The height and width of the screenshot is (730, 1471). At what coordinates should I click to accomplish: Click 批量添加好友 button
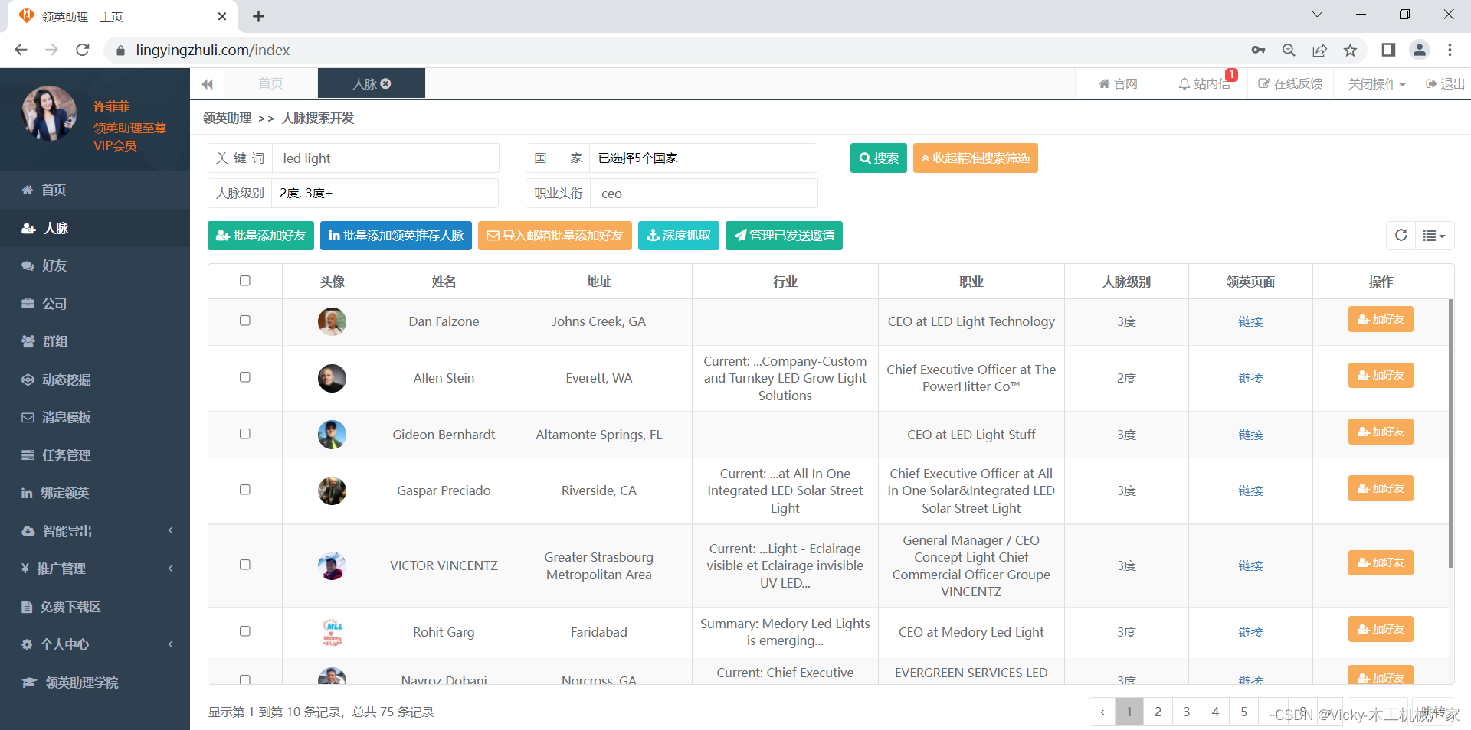(x=260, y=236)
